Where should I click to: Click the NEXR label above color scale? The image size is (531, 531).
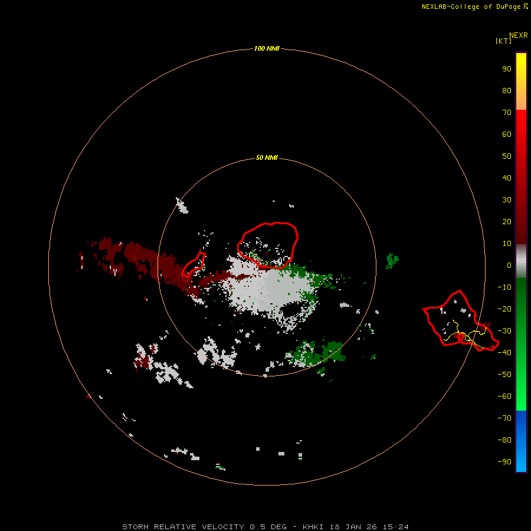[518, 35]
